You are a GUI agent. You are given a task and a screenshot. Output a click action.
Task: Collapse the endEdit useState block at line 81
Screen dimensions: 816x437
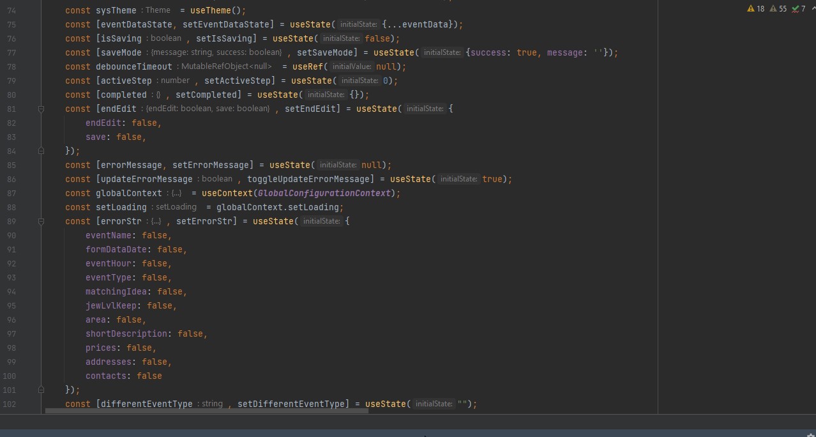point(41,109)
